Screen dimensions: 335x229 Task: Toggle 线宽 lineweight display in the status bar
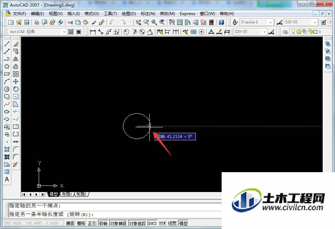tap(172, 223)
